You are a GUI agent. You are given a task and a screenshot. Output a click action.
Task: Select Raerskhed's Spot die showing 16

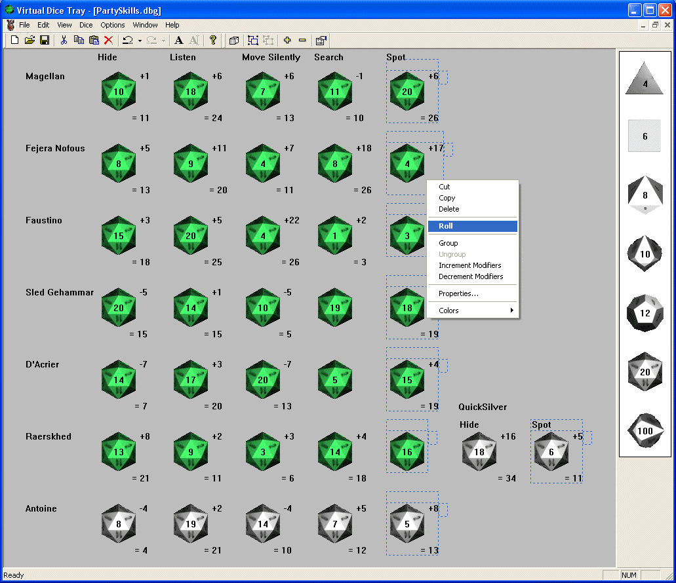tap(407, 452)
